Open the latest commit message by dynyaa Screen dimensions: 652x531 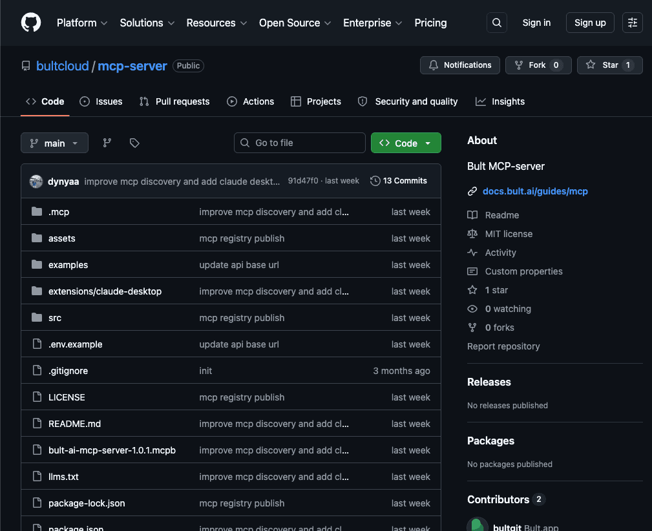point(182,182)
